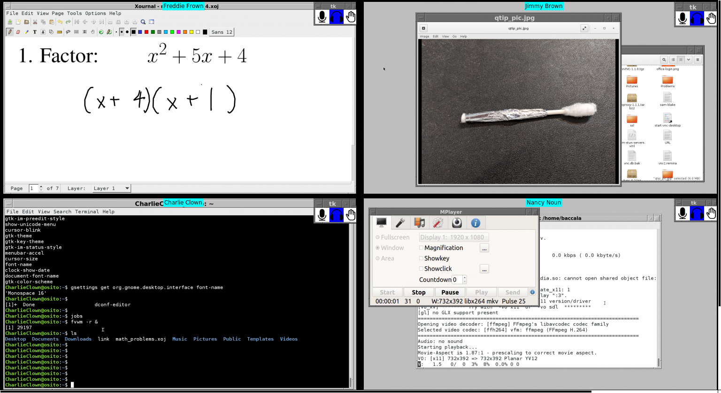The width and height of the screenshot is (721, 393).
Task: Select the Text tool in Xournal
Action: 35,32
